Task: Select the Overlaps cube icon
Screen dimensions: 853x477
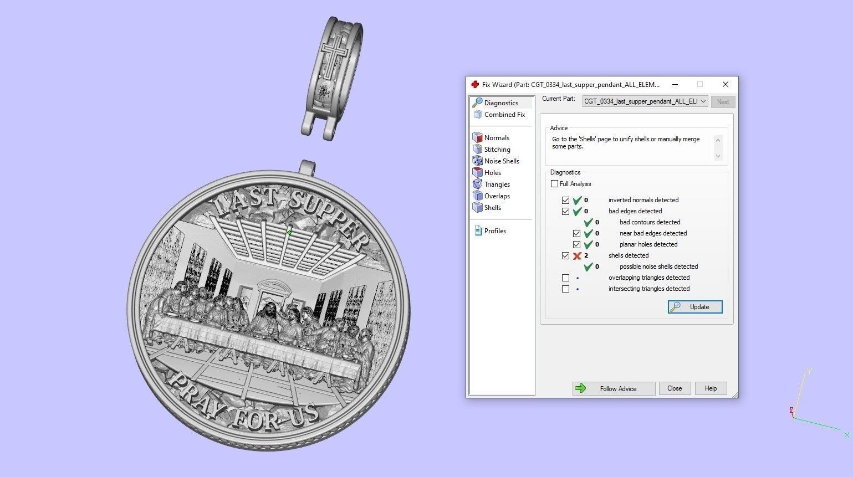Action: [477, 196]
